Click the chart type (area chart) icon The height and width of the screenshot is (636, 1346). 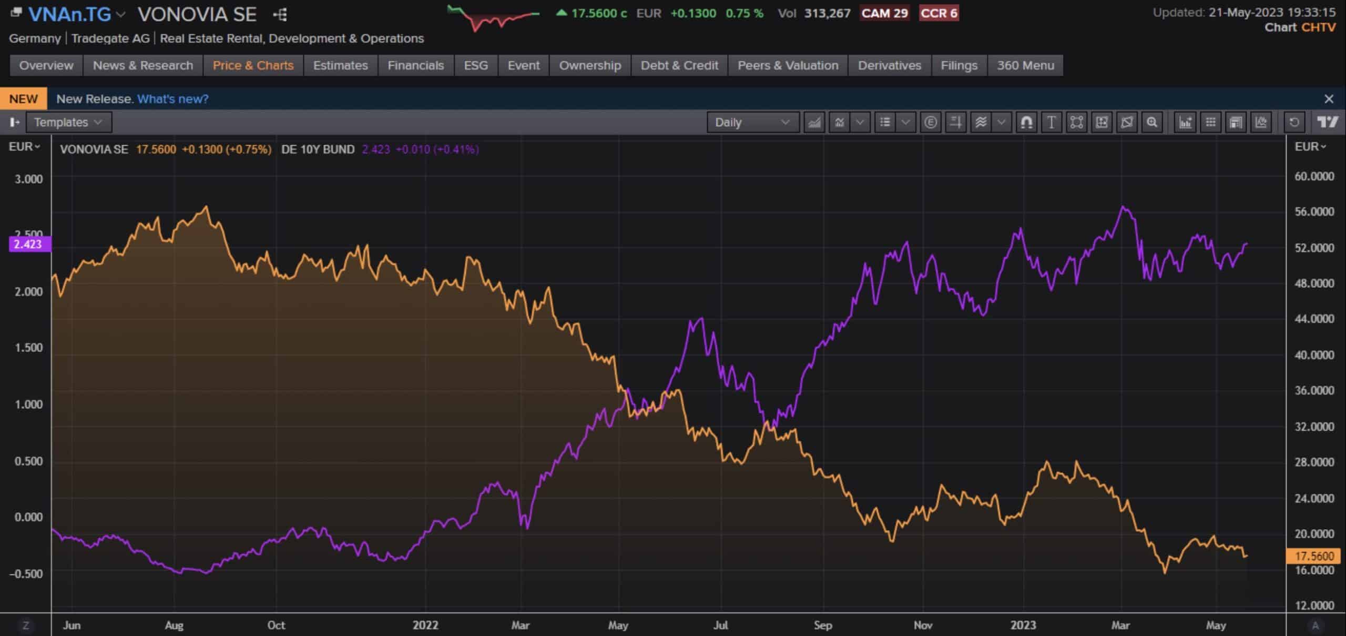coord(814,122)
